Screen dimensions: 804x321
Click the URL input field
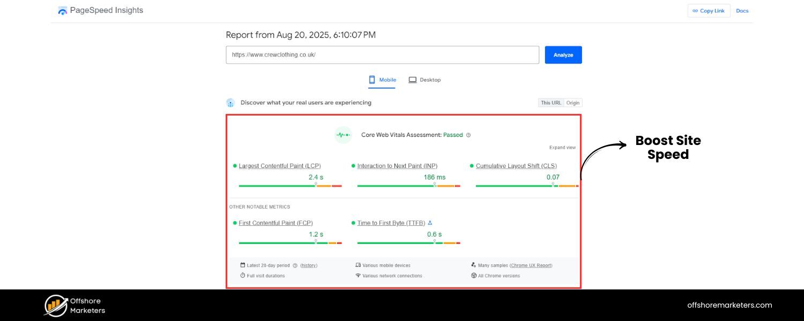[x=382, y=55]
